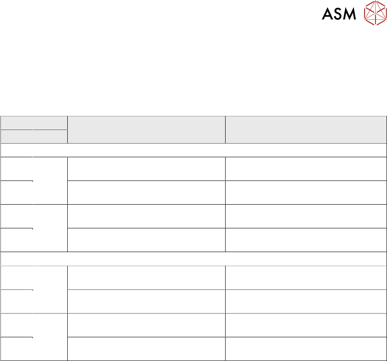This screenshot has width=387, height=361.
Task: Click first merged left cell in first section
Action: (50, 180)
